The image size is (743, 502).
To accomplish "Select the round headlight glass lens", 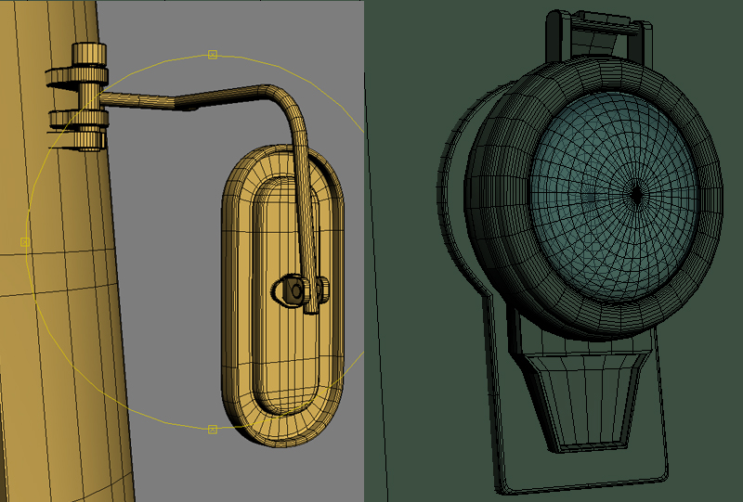I will [x=614, y=196].
